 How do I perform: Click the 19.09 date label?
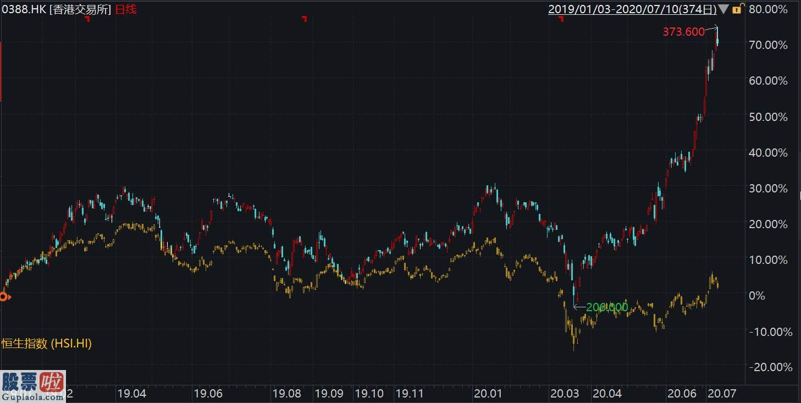[x=329, y=394]
